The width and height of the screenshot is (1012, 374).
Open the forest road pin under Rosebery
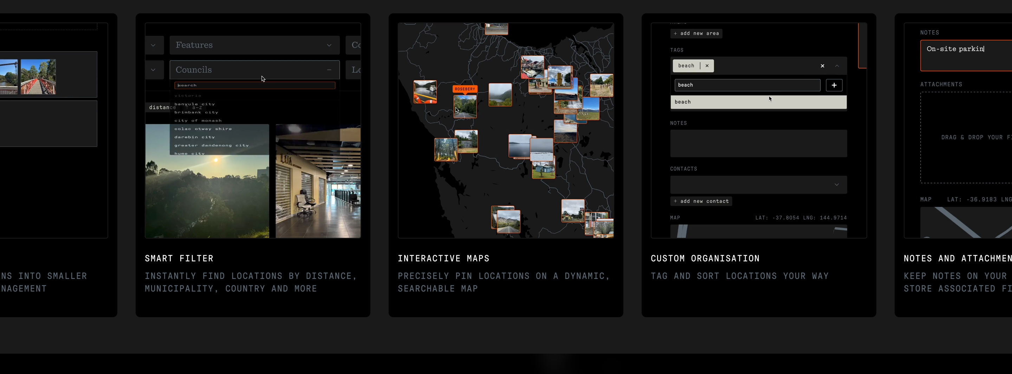point(465,106)
